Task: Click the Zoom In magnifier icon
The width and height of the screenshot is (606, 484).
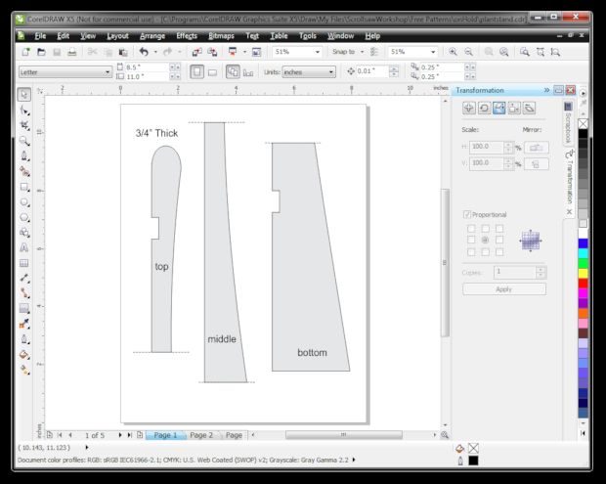Action: (x=453, y=52)
